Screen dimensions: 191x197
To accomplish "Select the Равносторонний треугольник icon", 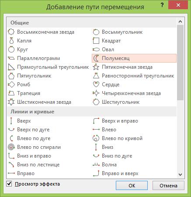I will pyautogui.click(x=96, y=76).
